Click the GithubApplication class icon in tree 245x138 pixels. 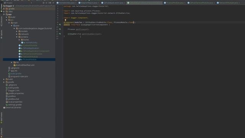(20, 48)
